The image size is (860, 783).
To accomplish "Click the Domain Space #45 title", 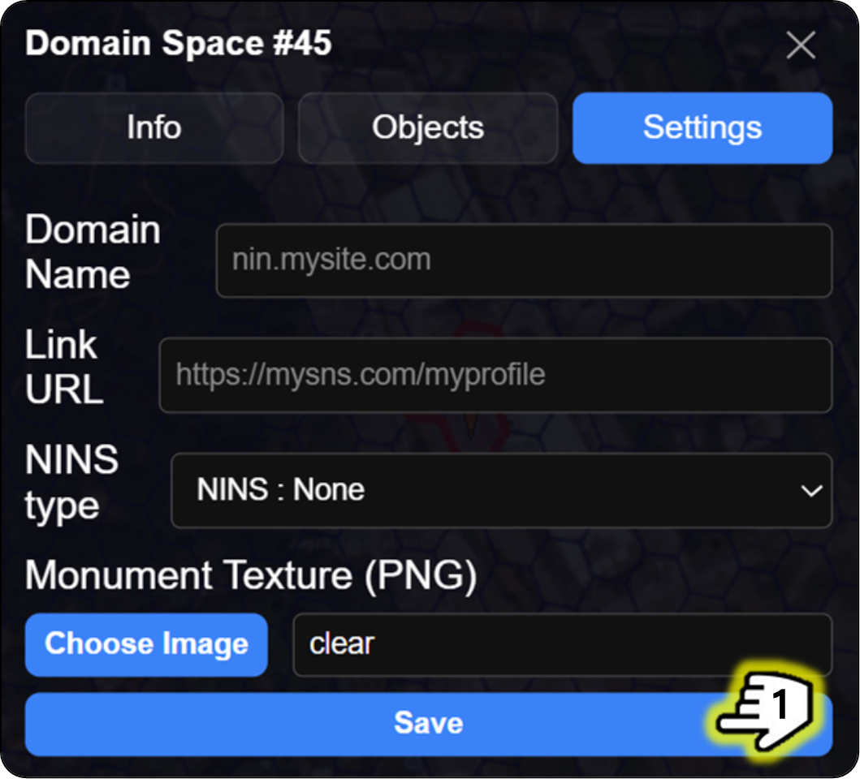I will click(178, 44).
